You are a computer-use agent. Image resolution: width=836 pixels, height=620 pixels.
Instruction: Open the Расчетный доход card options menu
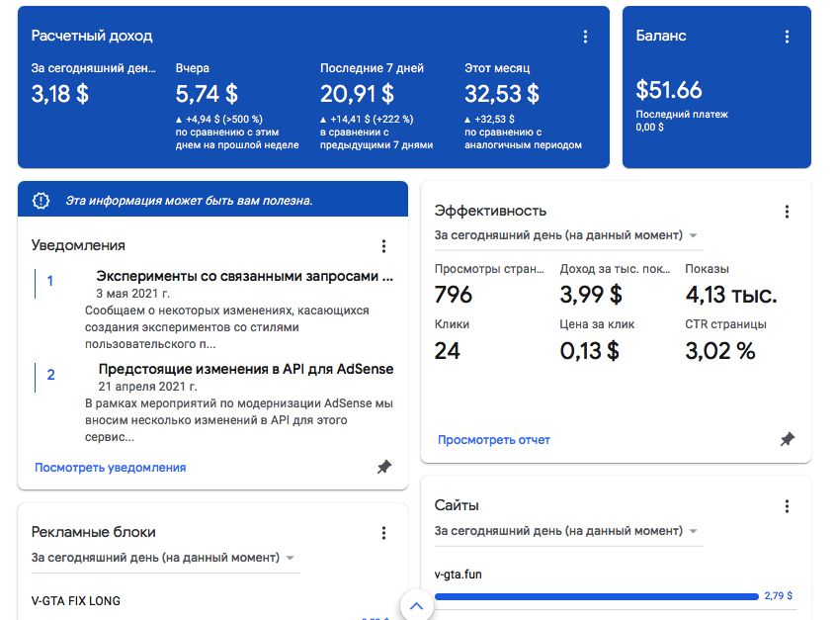(585, 37)
